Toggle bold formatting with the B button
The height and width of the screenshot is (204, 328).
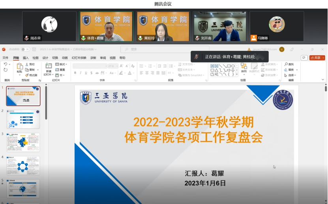pyautogui.click(x=75, y=73)
